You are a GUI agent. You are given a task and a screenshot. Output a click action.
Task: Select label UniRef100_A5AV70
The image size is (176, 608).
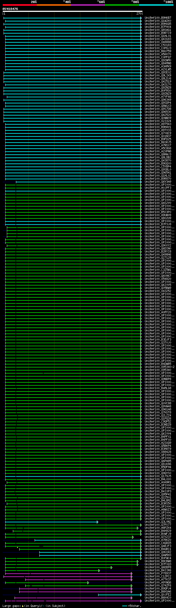[x=158, y=54]
